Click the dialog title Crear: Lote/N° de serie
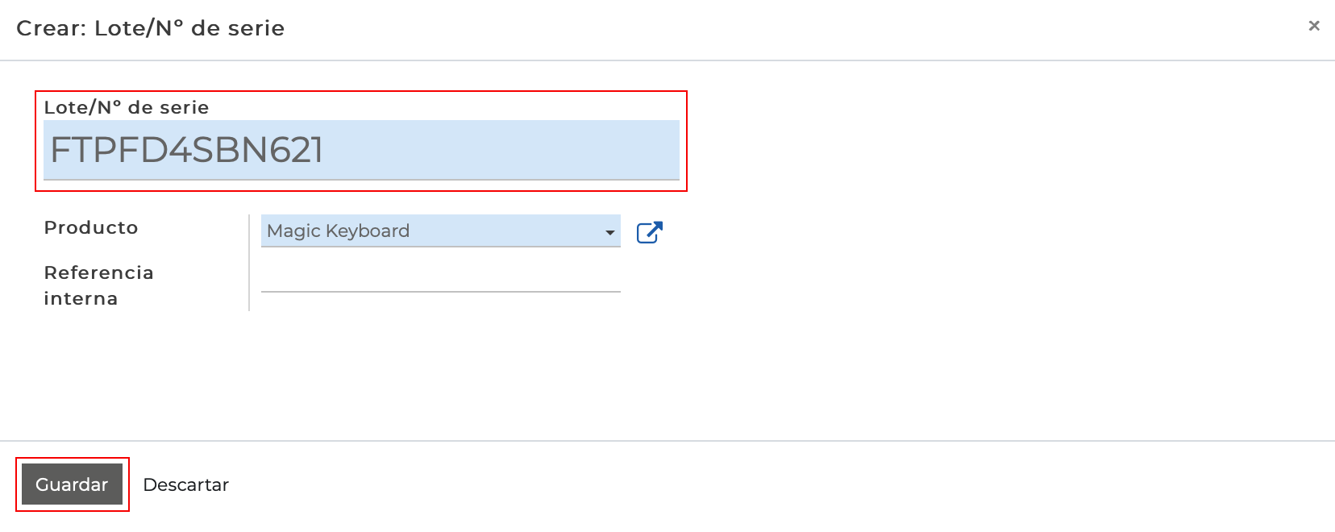 coord(151,28)
